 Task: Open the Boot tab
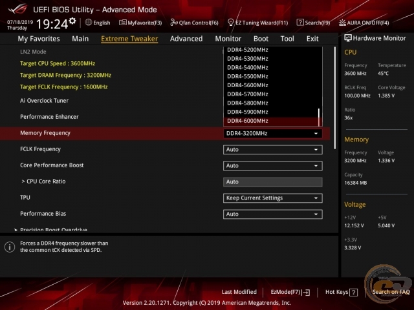point(261,39)
